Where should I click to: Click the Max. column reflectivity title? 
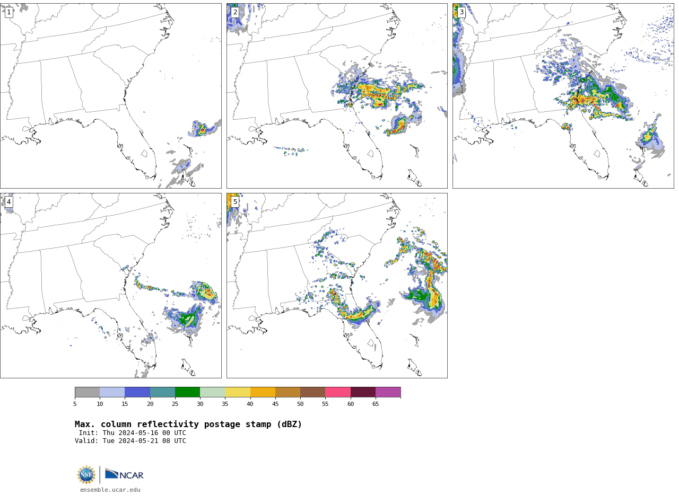[x=188, y=424]
